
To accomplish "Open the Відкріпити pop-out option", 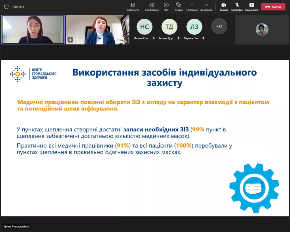I will point(133,7).
